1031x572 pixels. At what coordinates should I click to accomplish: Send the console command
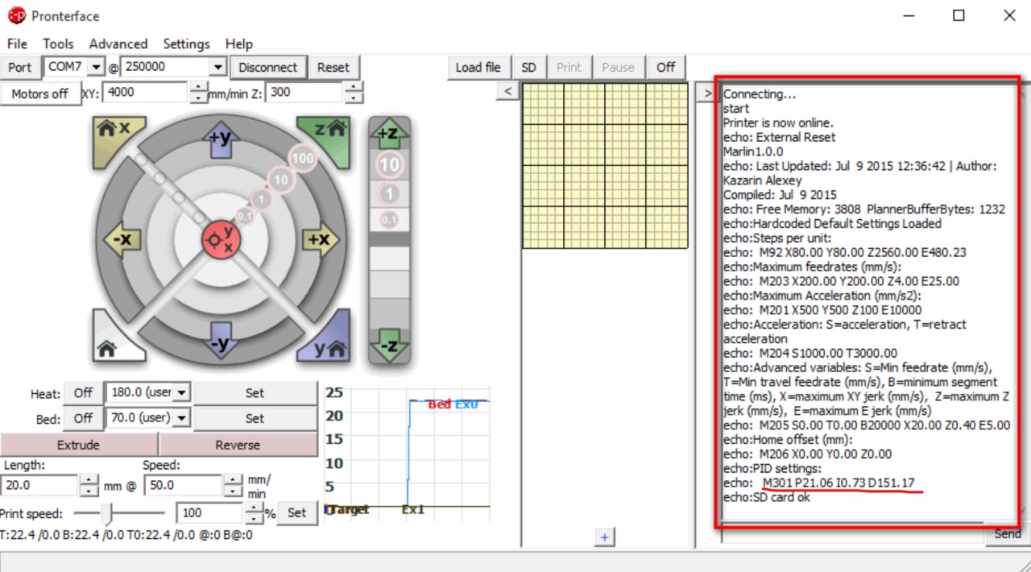click(1007, 533)
